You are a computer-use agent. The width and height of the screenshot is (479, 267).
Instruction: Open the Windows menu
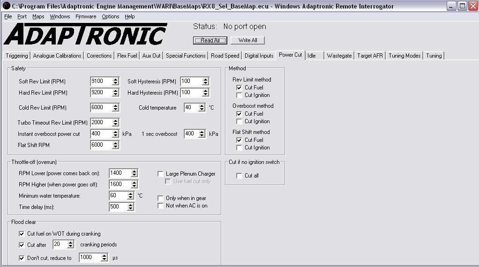coord(60,16)
